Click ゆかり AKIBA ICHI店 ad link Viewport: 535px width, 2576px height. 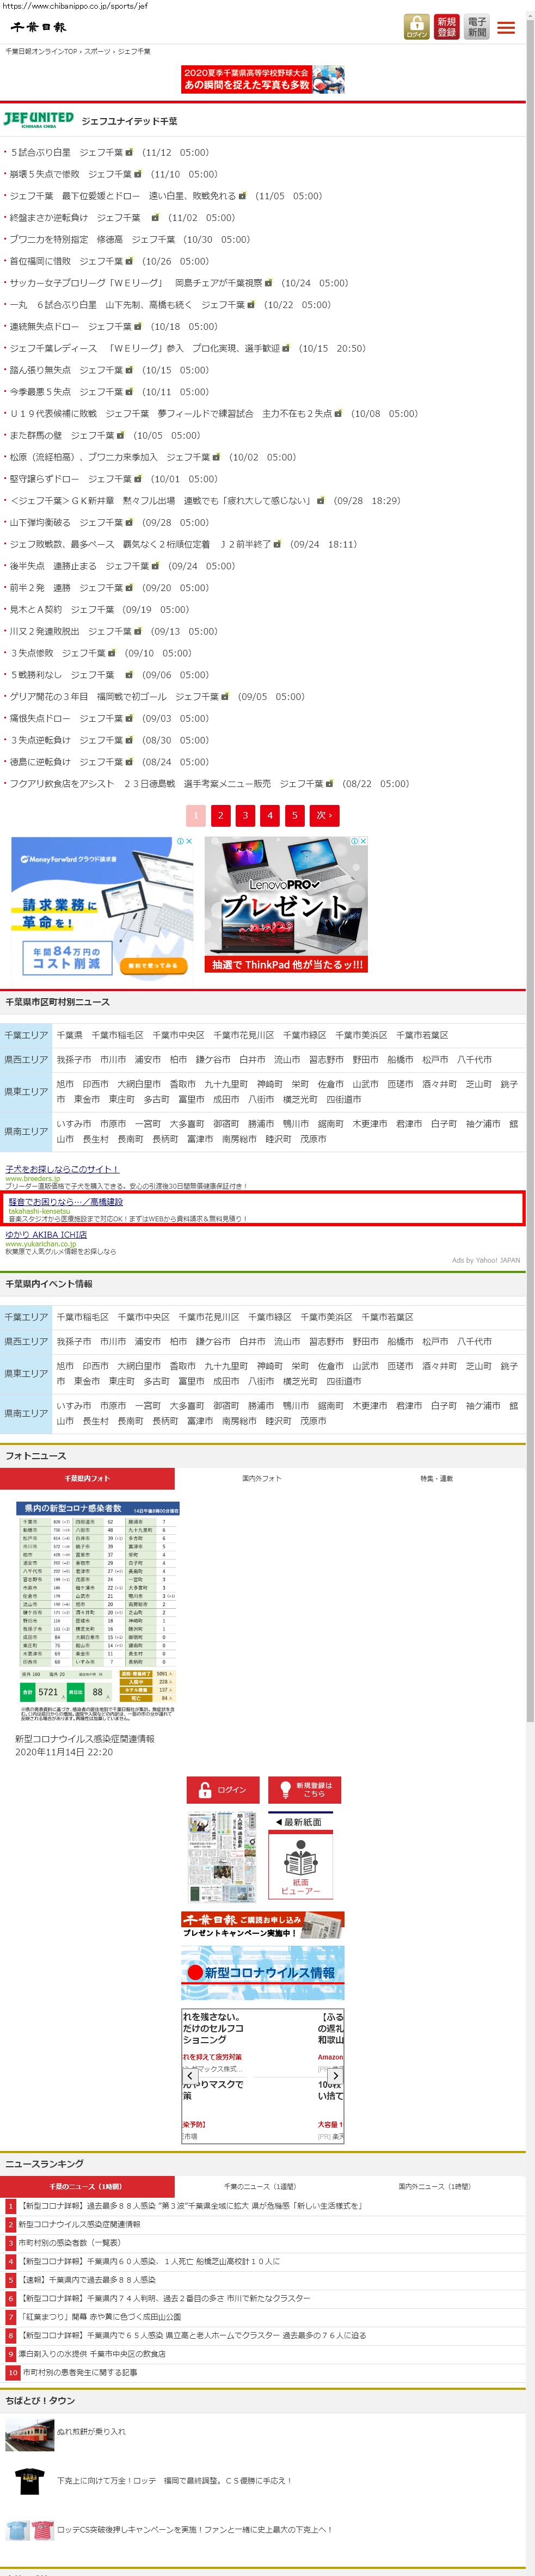click(46, 1234)
